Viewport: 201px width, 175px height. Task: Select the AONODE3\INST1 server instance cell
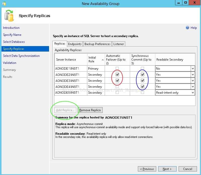[71, 80]
